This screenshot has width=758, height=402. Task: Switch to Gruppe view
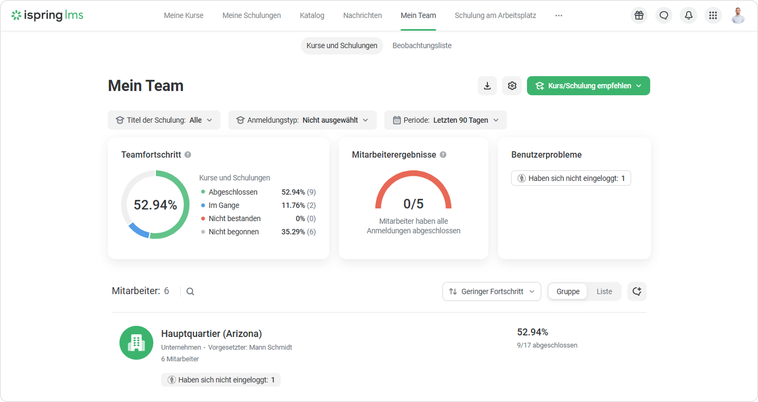click(568, 291)
